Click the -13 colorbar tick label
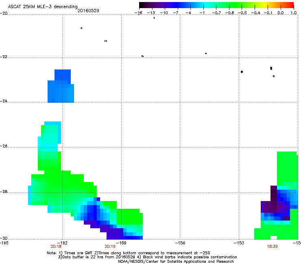This screenshot has width=301, height=264. 151,13
